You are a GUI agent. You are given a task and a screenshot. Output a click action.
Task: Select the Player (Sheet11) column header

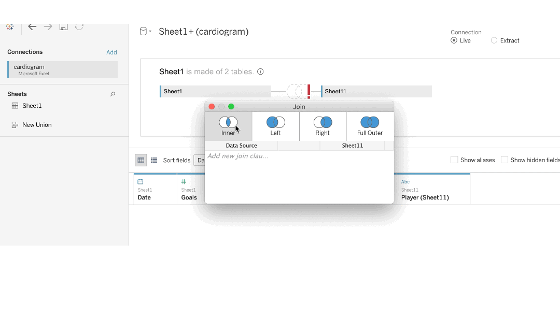click(x=433, y=189)
